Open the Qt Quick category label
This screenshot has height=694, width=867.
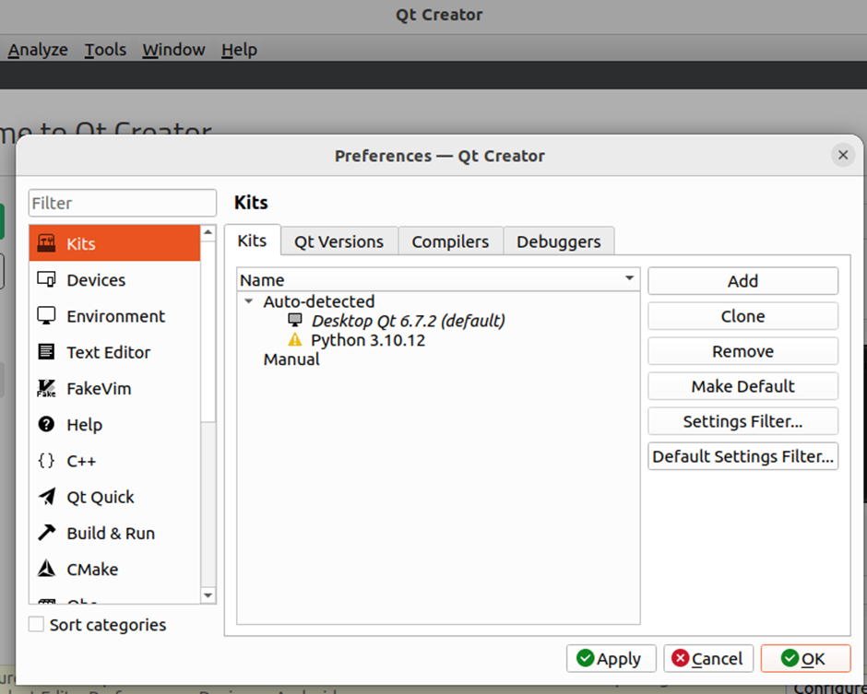[101, 497]
